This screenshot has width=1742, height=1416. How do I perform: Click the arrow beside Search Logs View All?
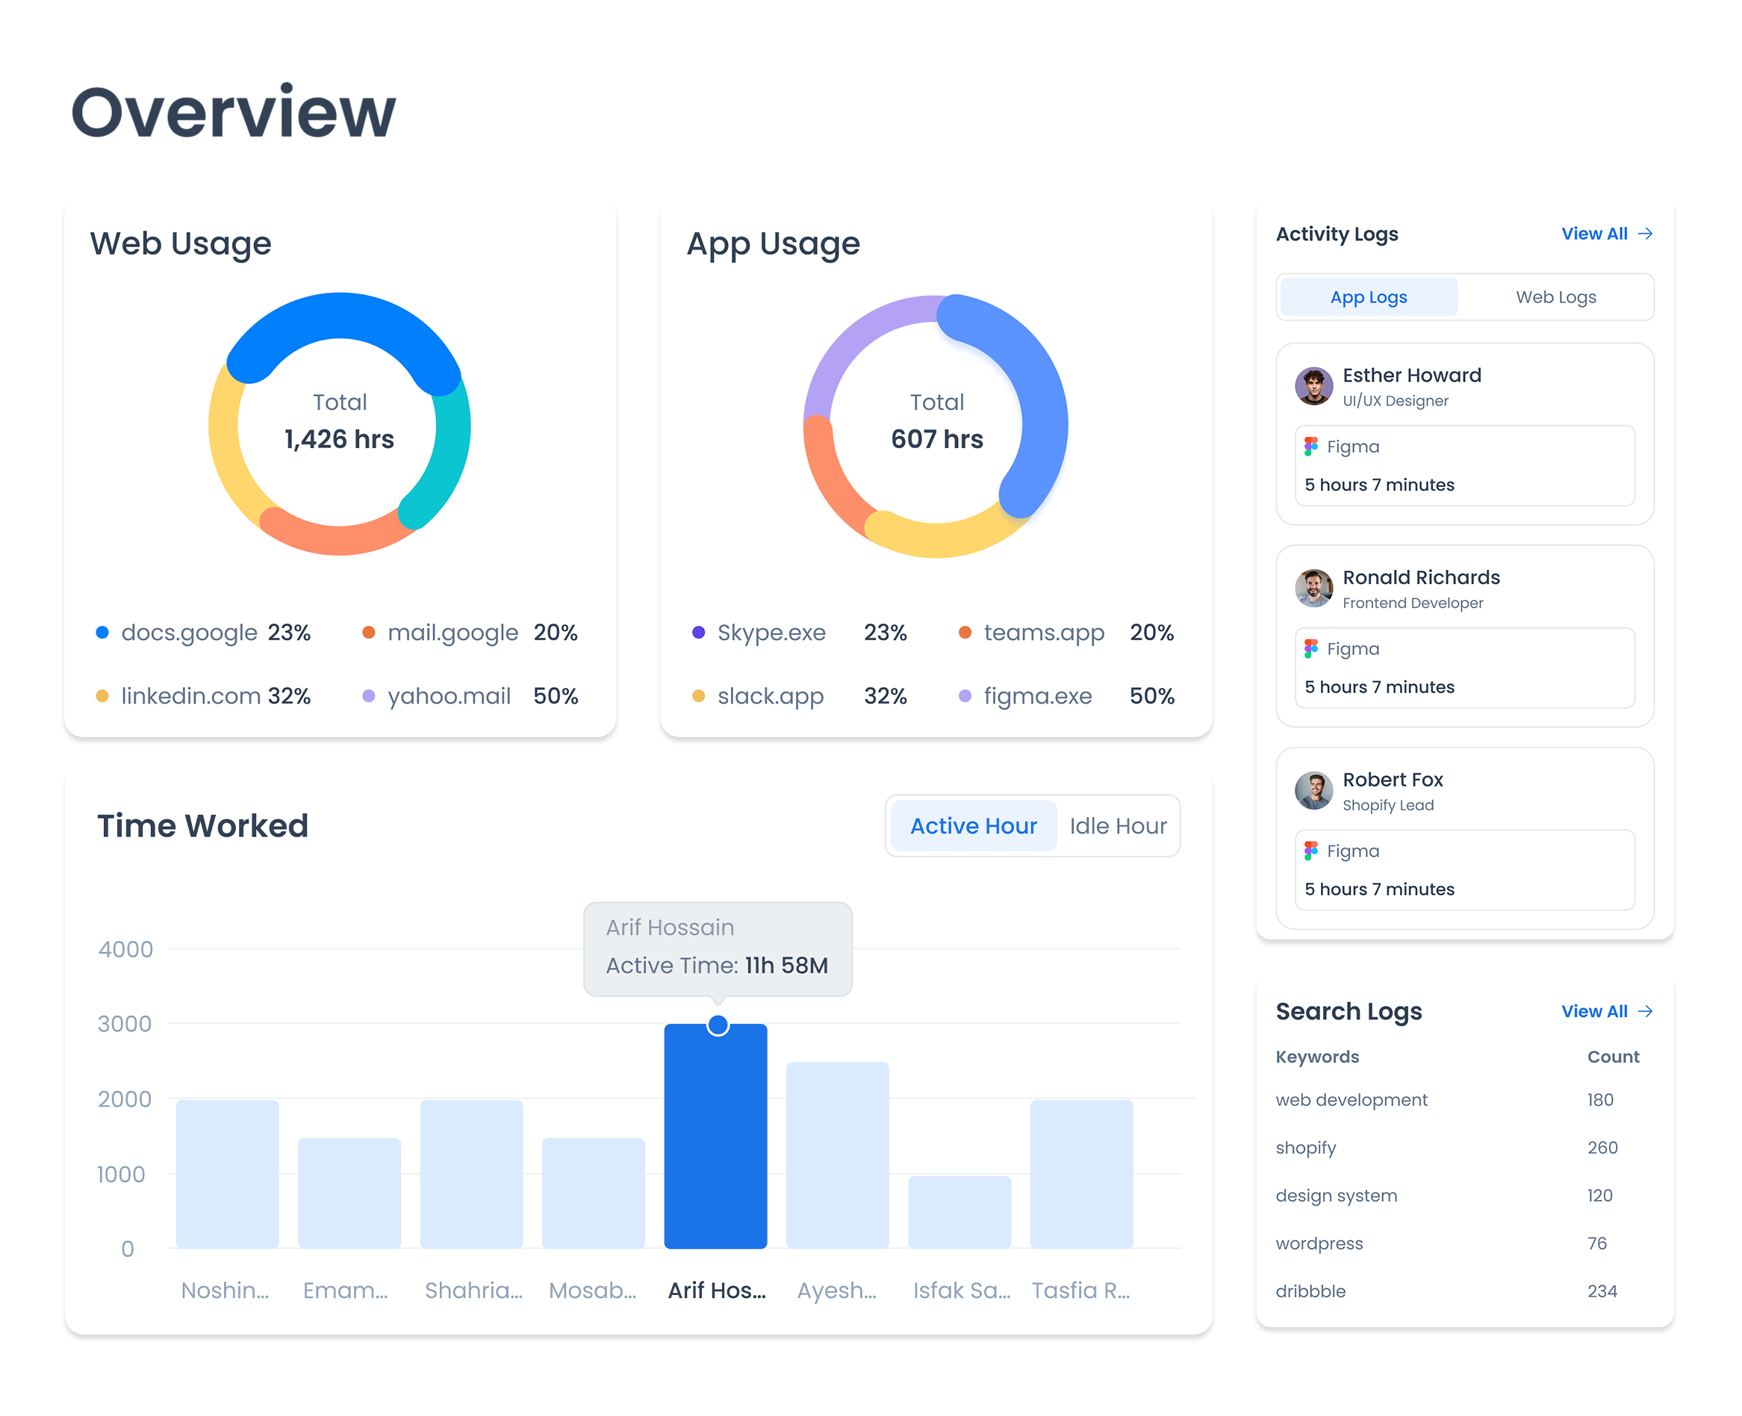[1646, 1011]
